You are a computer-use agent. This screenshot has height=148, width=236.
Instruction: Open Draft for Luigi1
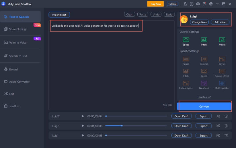(181, 126)
